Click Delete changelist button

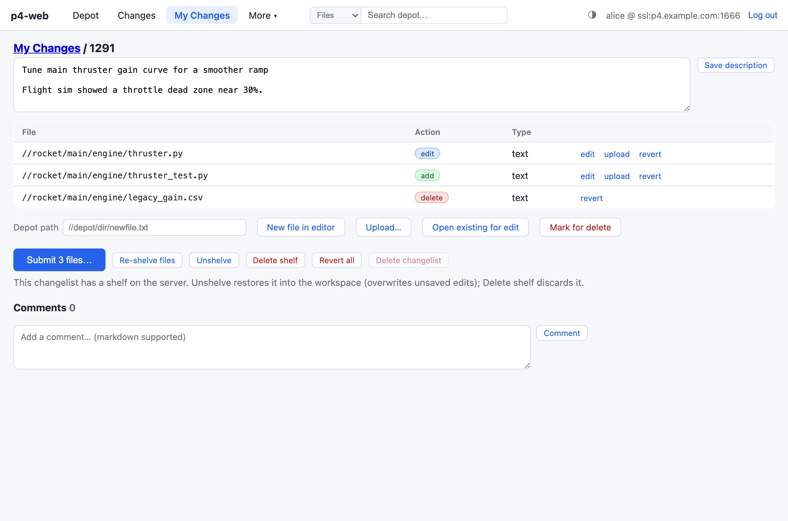408,260
